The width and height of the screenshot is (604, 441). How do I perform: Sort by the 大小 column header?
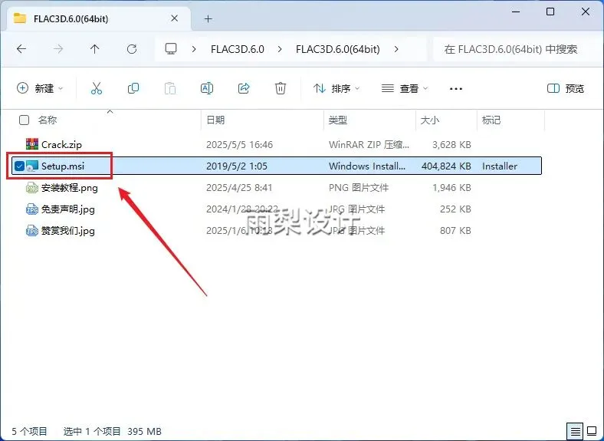[429, 120]
